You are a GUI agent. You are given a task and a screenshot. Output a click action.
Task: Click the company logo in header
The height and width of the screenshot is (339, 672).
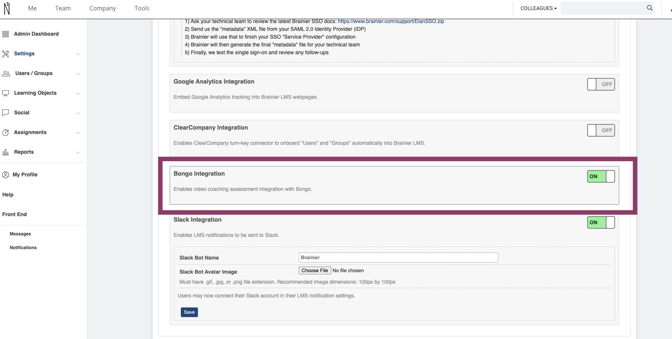(x=7, y=8)
